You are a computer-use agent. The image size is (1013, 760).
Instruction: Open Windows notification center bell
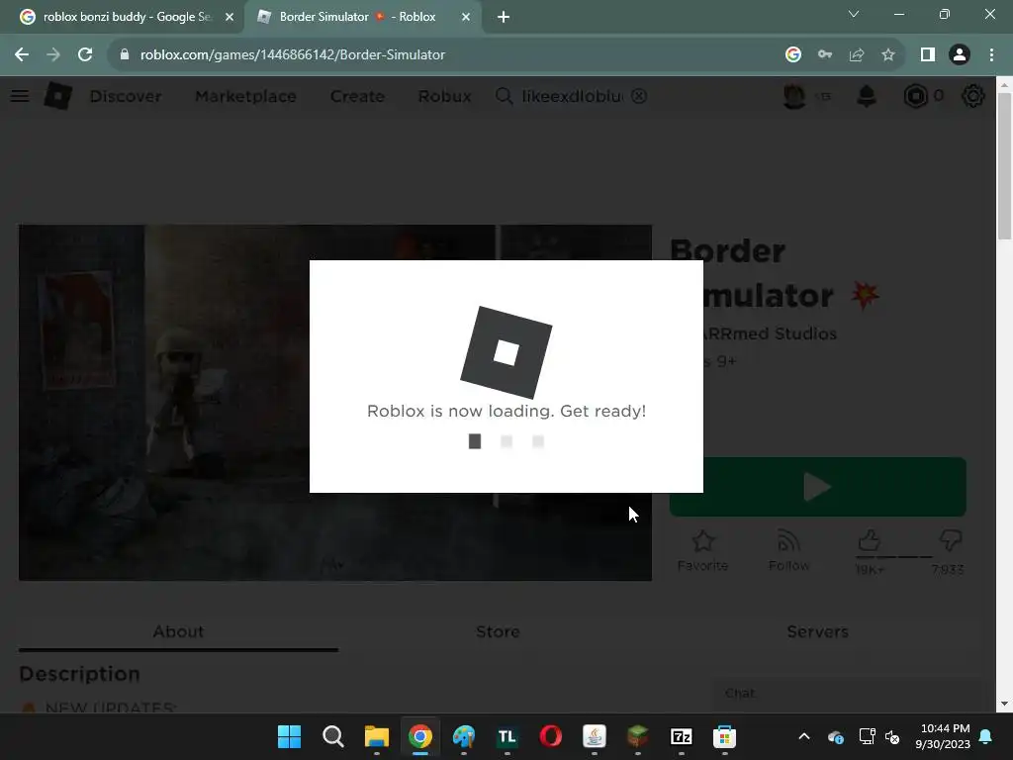click(x=986, y=736)
